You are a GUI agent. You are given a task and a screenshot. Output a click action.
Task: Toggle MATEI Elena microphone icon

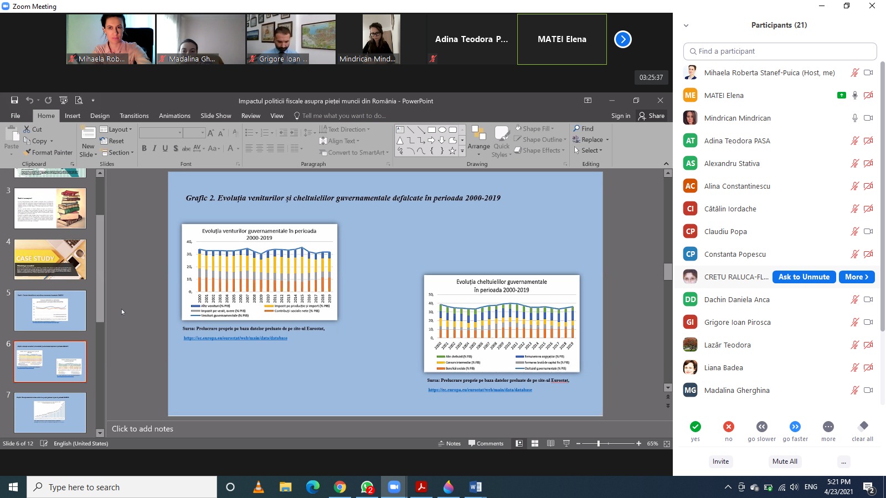coord(855,95)
